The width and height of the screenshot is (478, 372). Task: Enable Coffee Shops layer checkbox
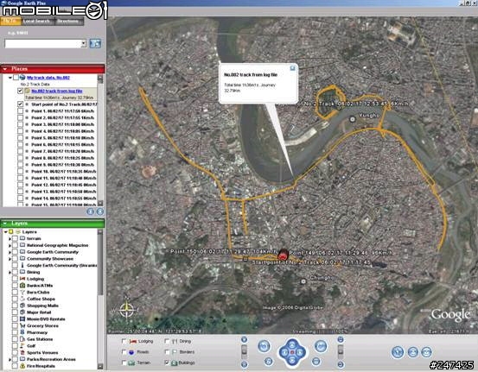click(15, 299)
